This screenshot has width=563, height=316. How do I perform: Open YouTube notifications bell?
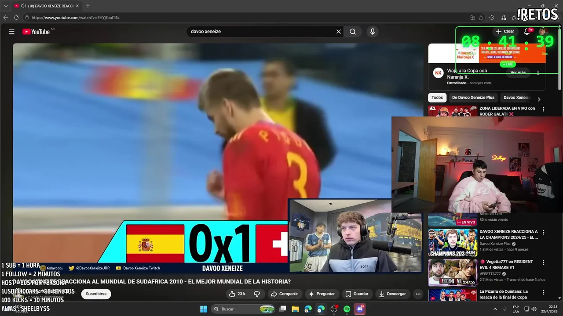(527, 32)
